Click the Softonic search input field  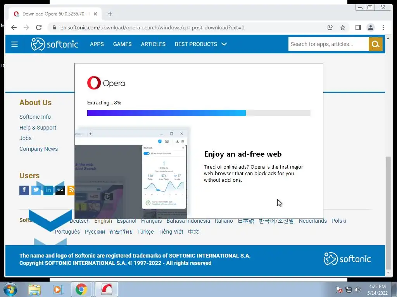tap(328, 44)
